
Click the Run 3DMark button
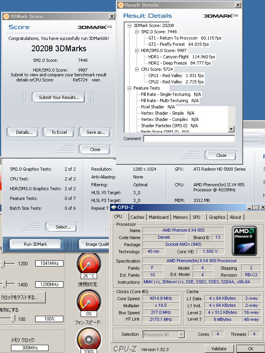pos(36,244)
